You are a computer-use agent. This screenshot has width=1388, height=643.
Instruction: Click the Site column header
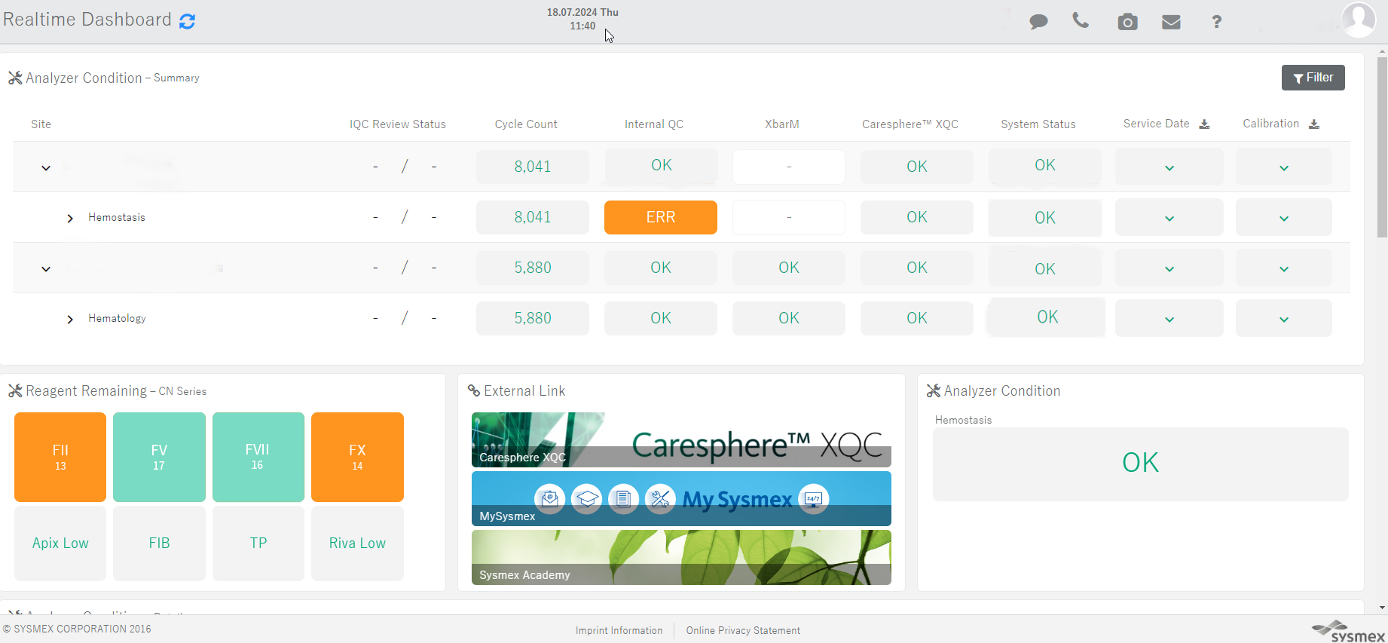(x=41, y=124)
